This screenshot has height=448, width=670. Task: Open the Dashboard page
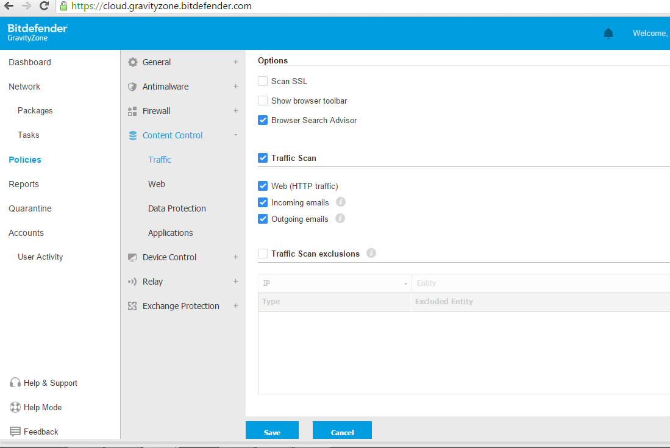point(29,62)
